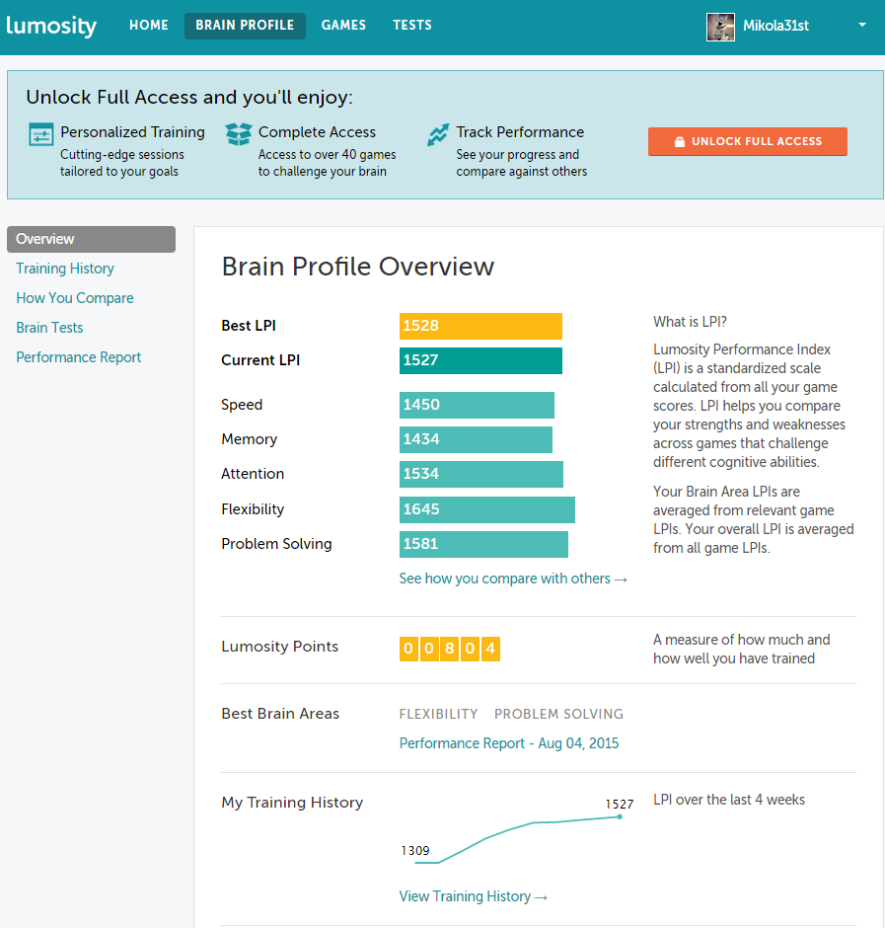Click the 'What is LPI?' heading
The width and height of the screenshot is (885, 928).
(691, 322)
